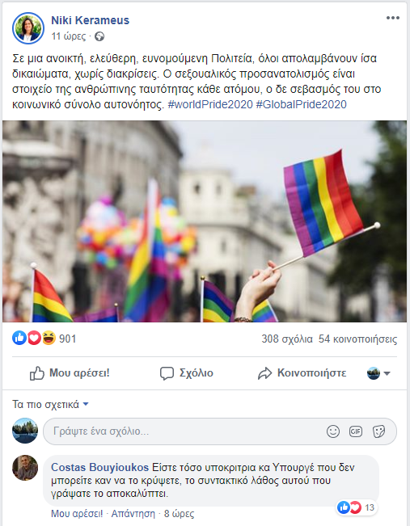The image size is (410, 526).
Task: Open the #GlobalPride2020 hashtag
Action: (301, 104)
